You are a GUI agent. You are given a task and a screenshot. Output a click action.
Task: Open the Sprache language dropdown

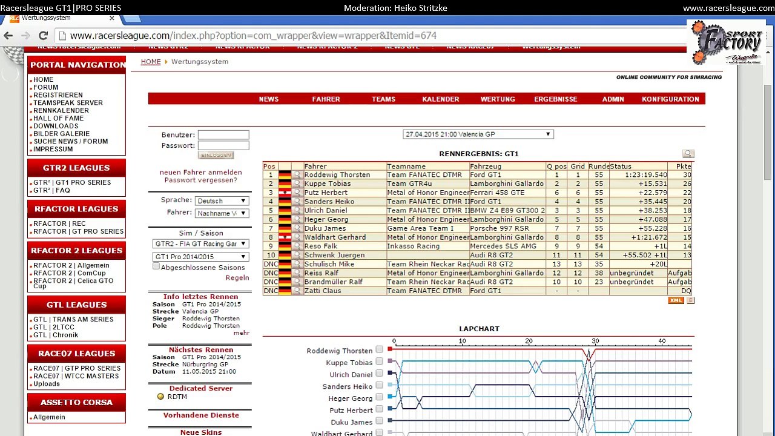point(222,201)
